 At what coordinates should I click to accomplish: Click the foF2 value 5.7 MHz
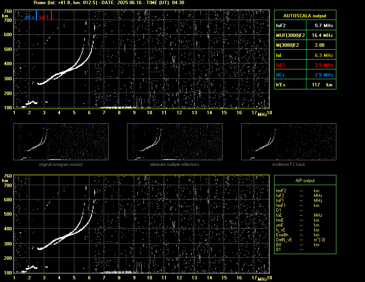pos(324,26)
